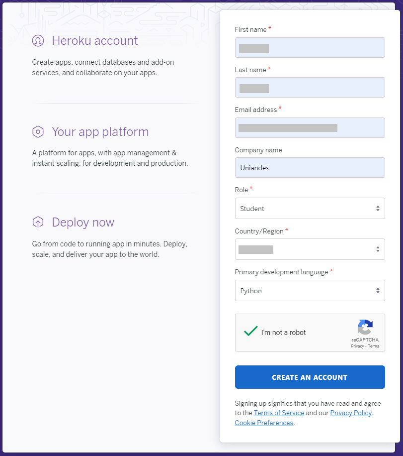Click the 'Go from code to running app' description text

(110, 249)
